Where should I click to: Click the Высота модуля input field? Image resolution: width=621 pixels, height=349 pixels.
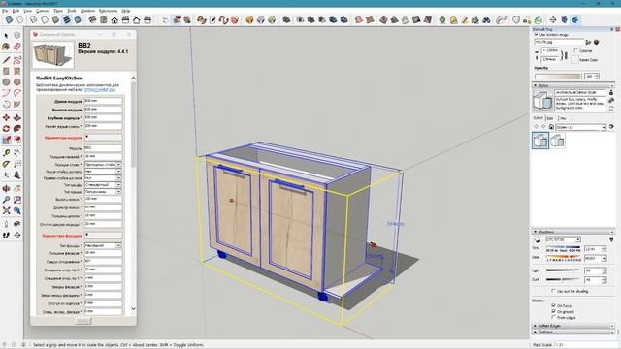103,110
